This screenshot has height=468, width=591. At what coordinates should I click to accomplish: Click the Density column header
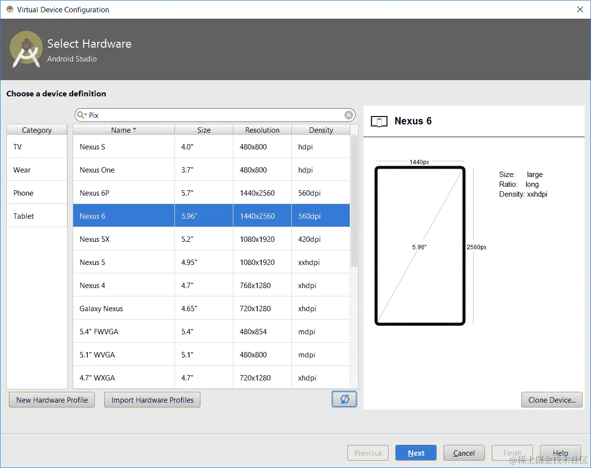321,130
